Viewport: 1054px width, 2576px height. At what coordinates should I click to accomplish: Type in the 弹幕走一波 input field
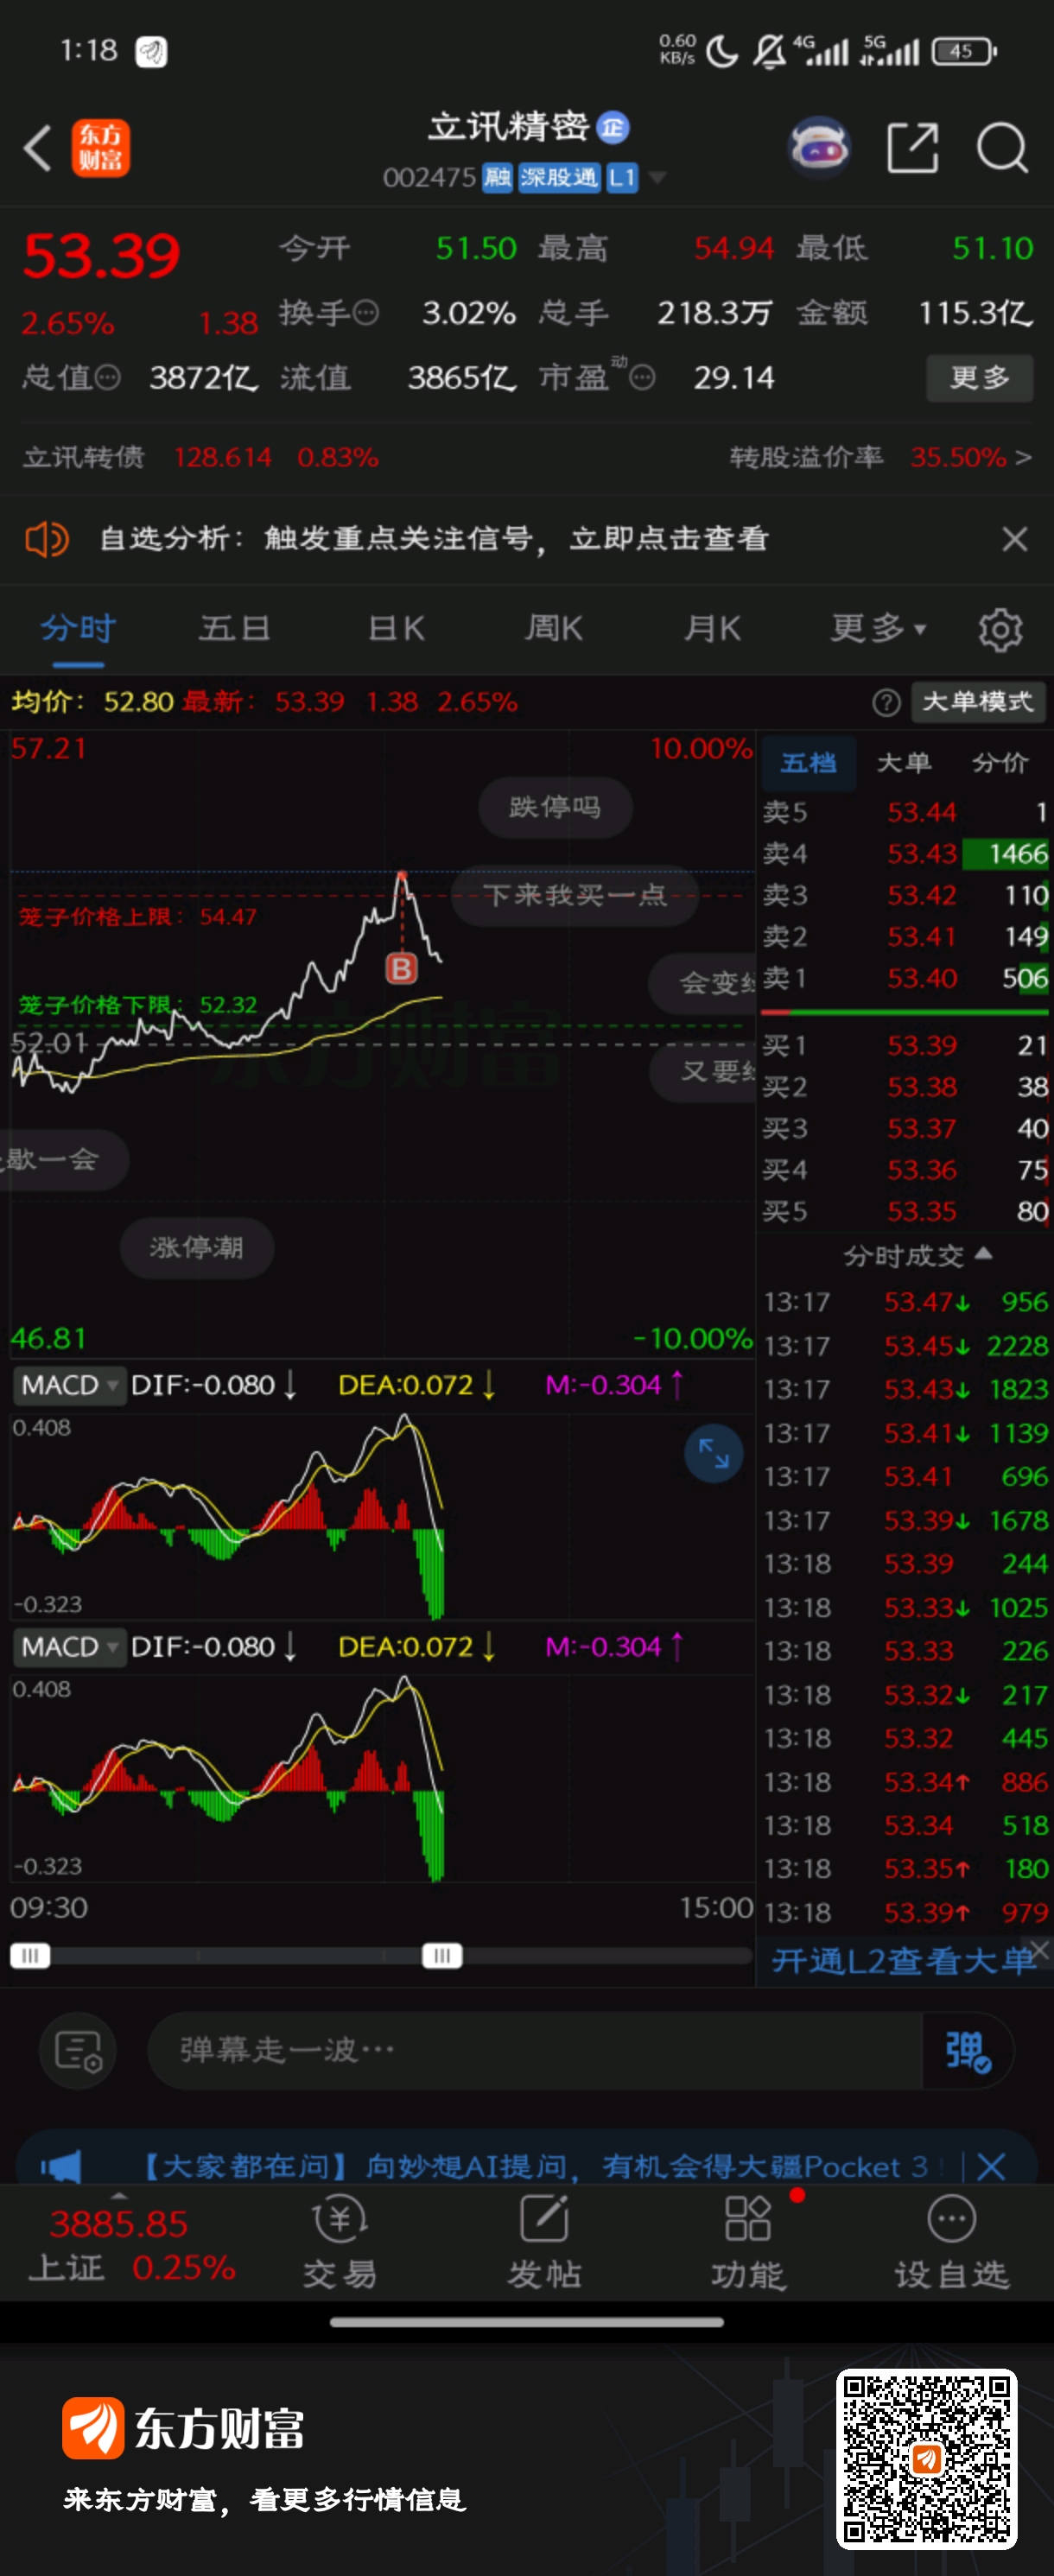coord(534,2050)
